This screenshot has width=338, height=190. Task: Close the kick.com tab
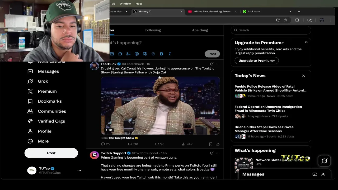pyautogui.click(x=290, y=12)
